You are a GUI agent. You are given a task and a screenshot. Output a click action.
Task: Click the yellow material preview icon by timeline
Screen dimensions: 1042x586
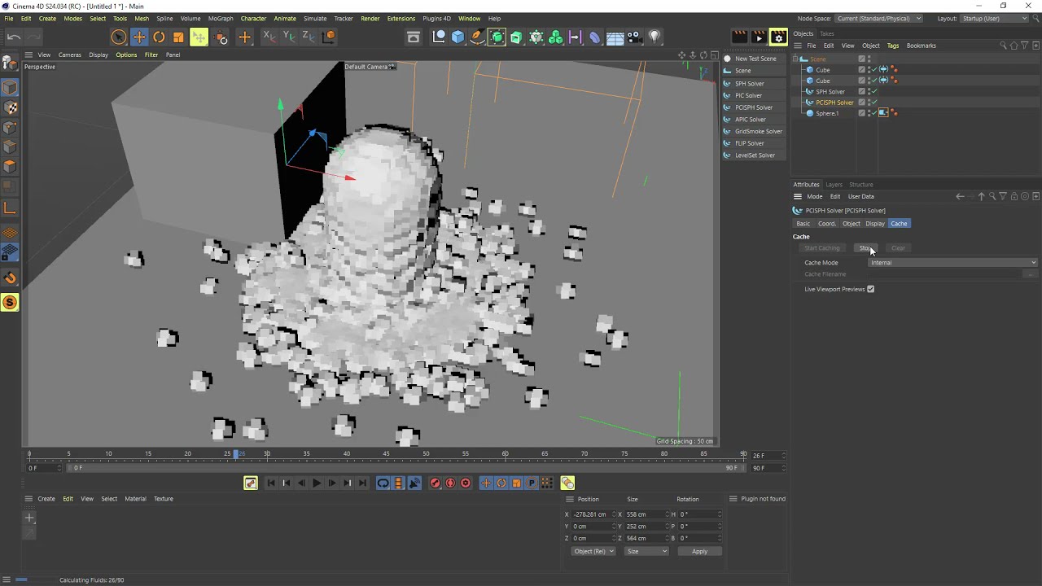[x=567, y=483]
